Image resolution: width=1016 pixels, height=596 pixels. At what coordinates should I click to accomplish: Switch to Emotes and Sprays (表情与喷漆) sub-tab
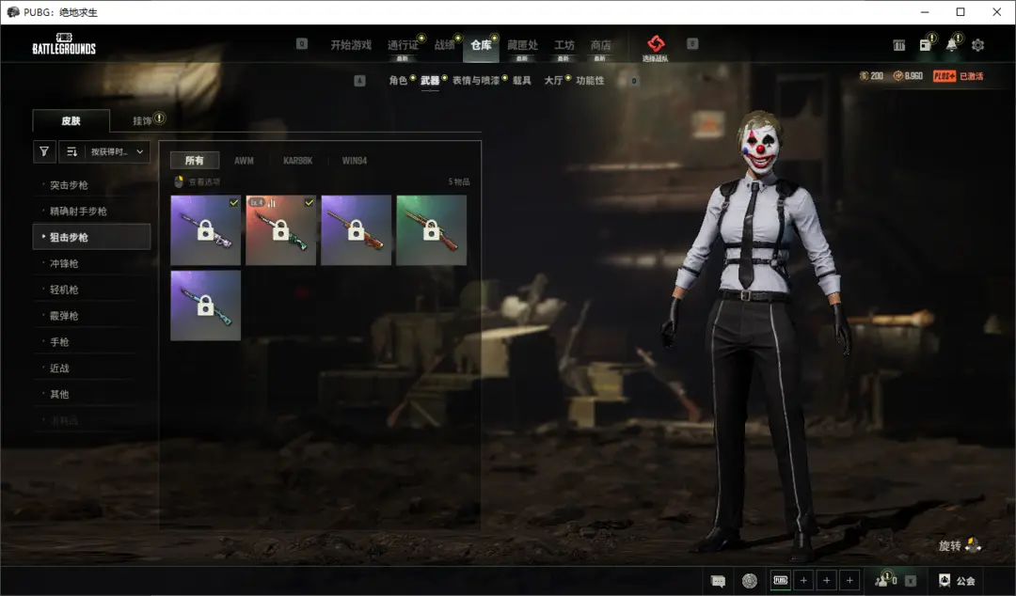click(x=476, y=80)
